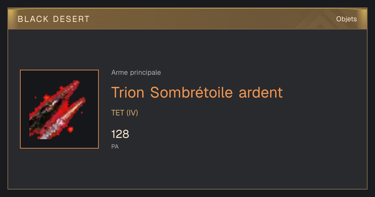Select the word BLACK in the header

[x=33, y=19]
